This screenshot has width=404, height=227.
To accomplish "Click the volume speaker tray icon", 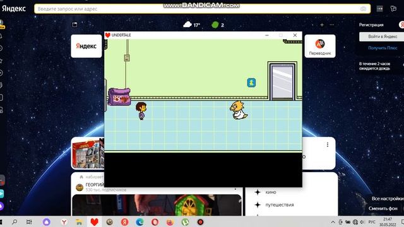I will tap(362, 222).
